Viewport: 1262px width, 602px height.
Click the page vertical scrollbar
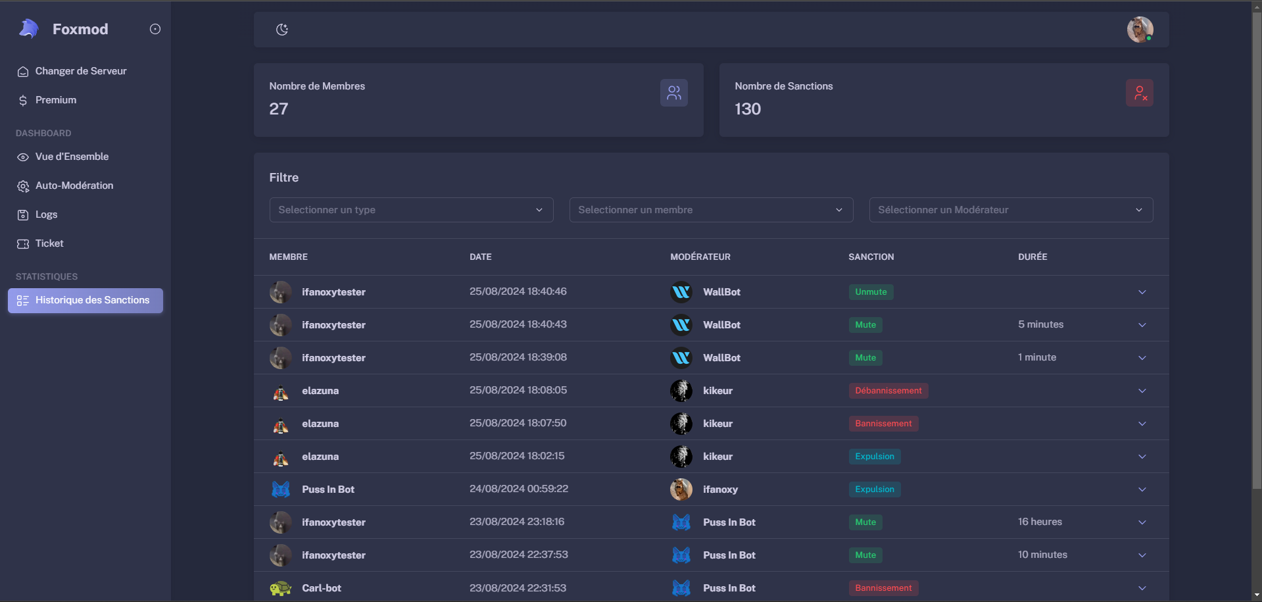click(x=1256, y=250)
